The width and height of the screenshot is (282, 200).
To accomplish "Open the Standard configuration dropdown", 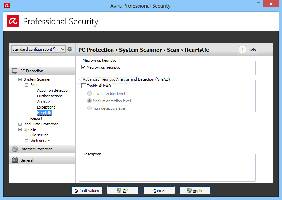I will click(x=38, y=49).
